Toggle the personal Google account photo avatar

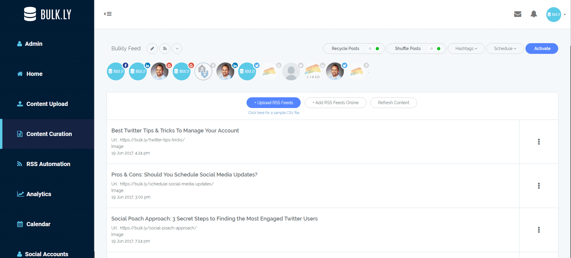(x=160, y=71)
